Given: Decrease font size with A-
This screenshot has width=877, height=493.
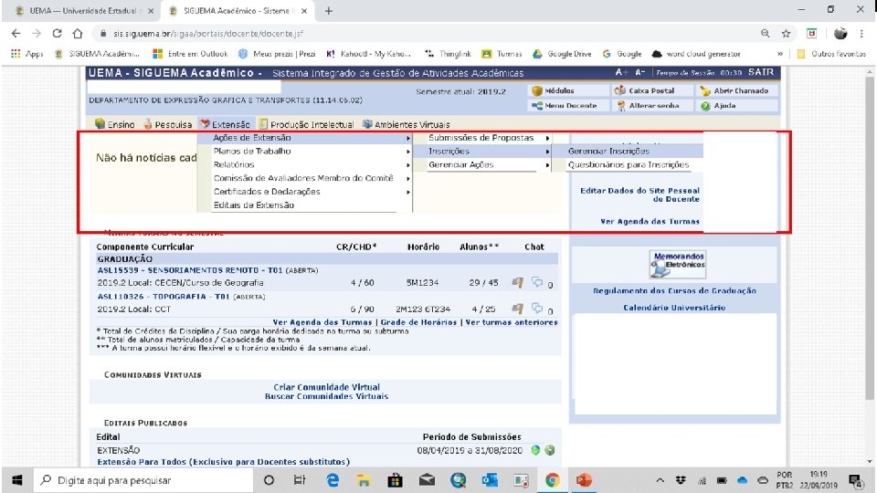Looking at the screenshot, I should (x=639, y=73).
